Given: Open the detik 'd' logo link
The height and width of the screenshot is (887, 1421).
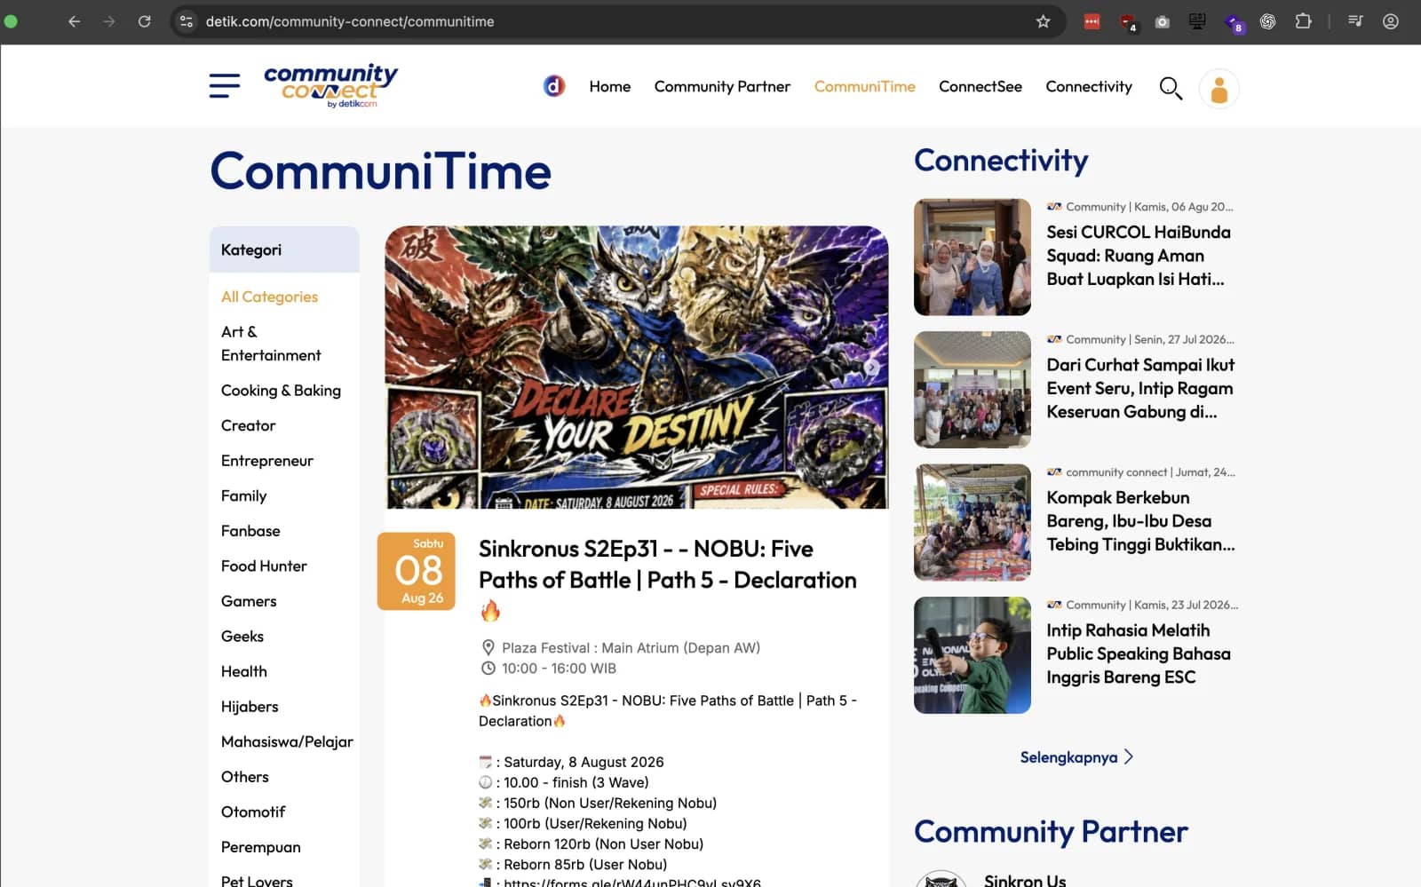Looking at the screenshot, I should (x=554, y=86).
